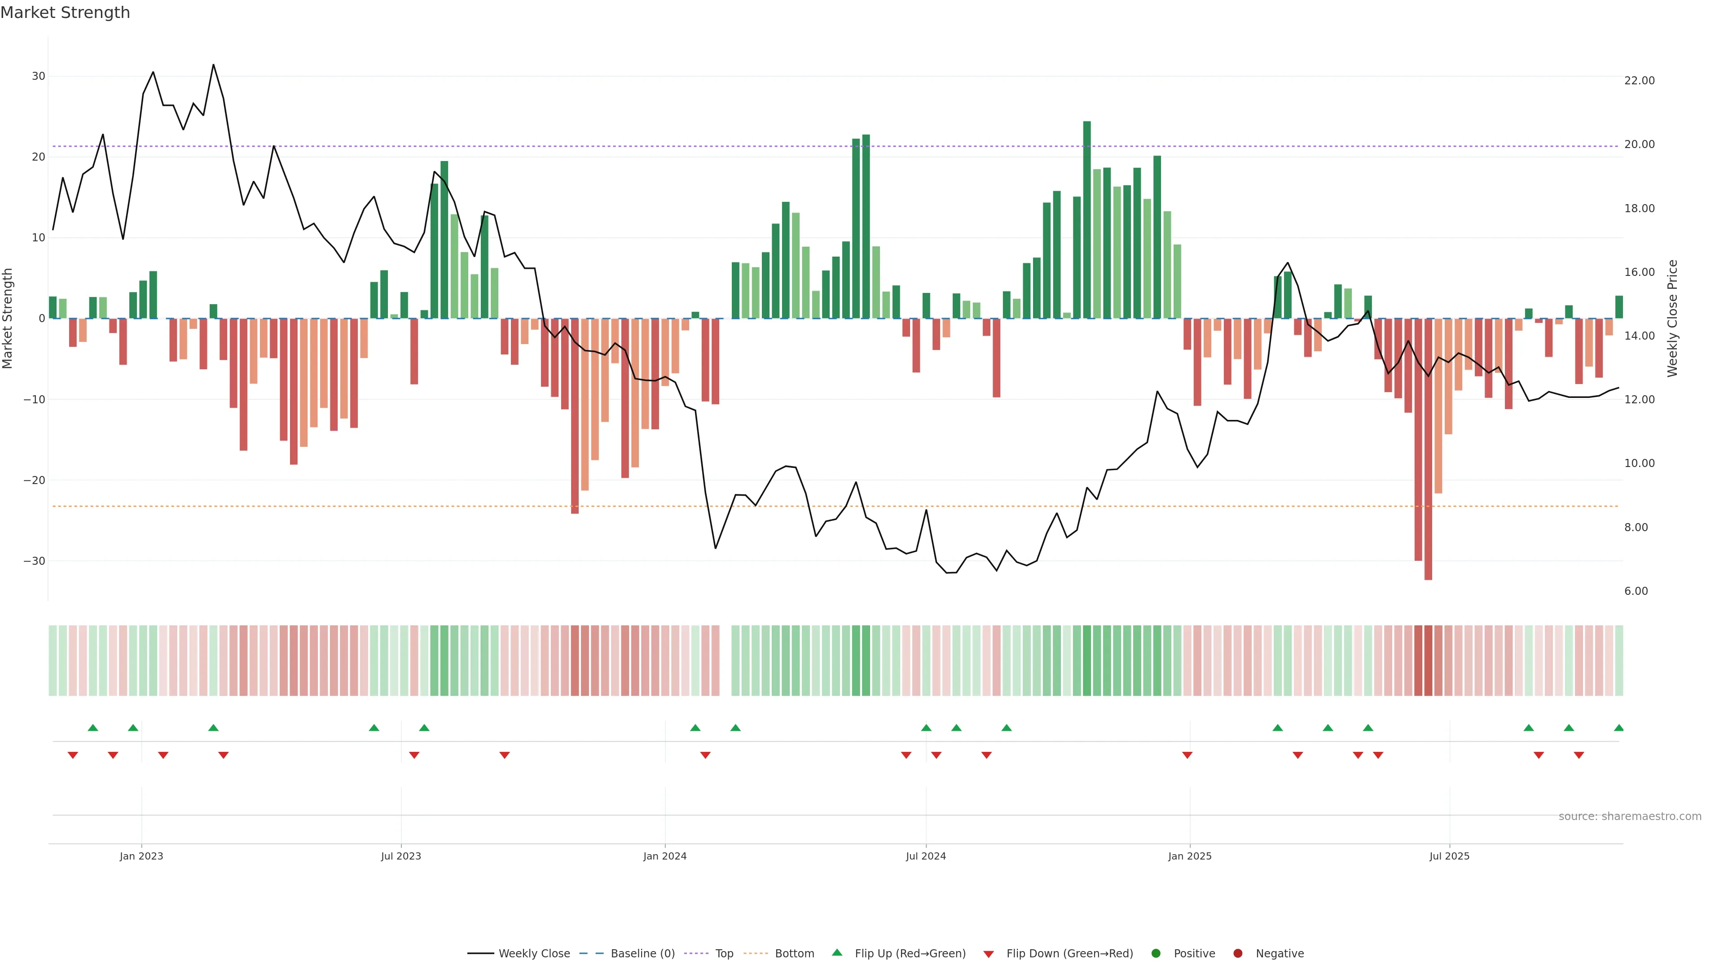The height and width of the screenshot is (969, 1724).
Task: Click the Flip Down red triangle legend icon
Action: tap(989, 954)
